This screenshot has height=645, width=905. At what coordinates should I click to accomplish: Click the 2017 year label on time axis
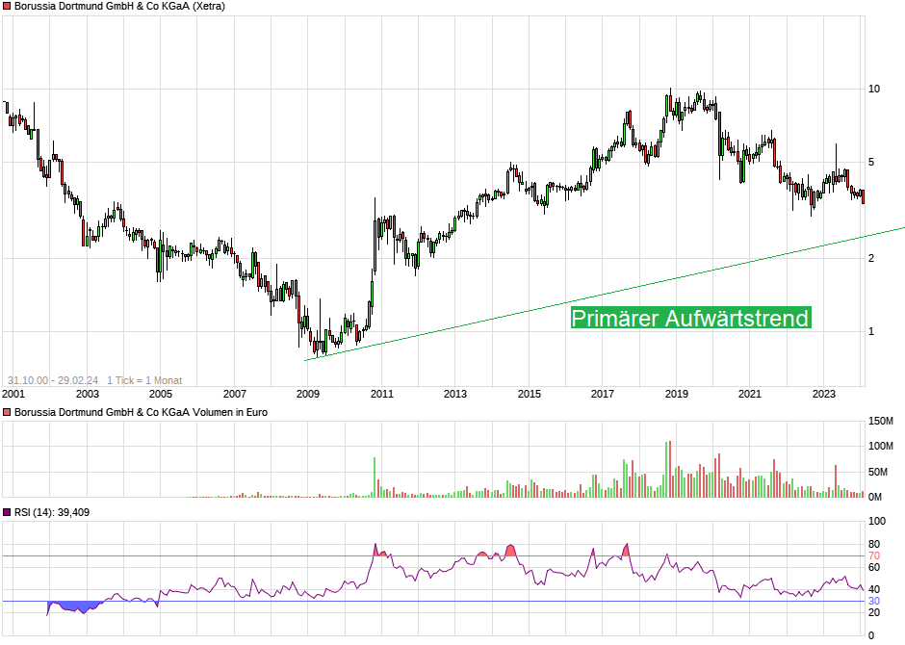click(x=603, y=394)
